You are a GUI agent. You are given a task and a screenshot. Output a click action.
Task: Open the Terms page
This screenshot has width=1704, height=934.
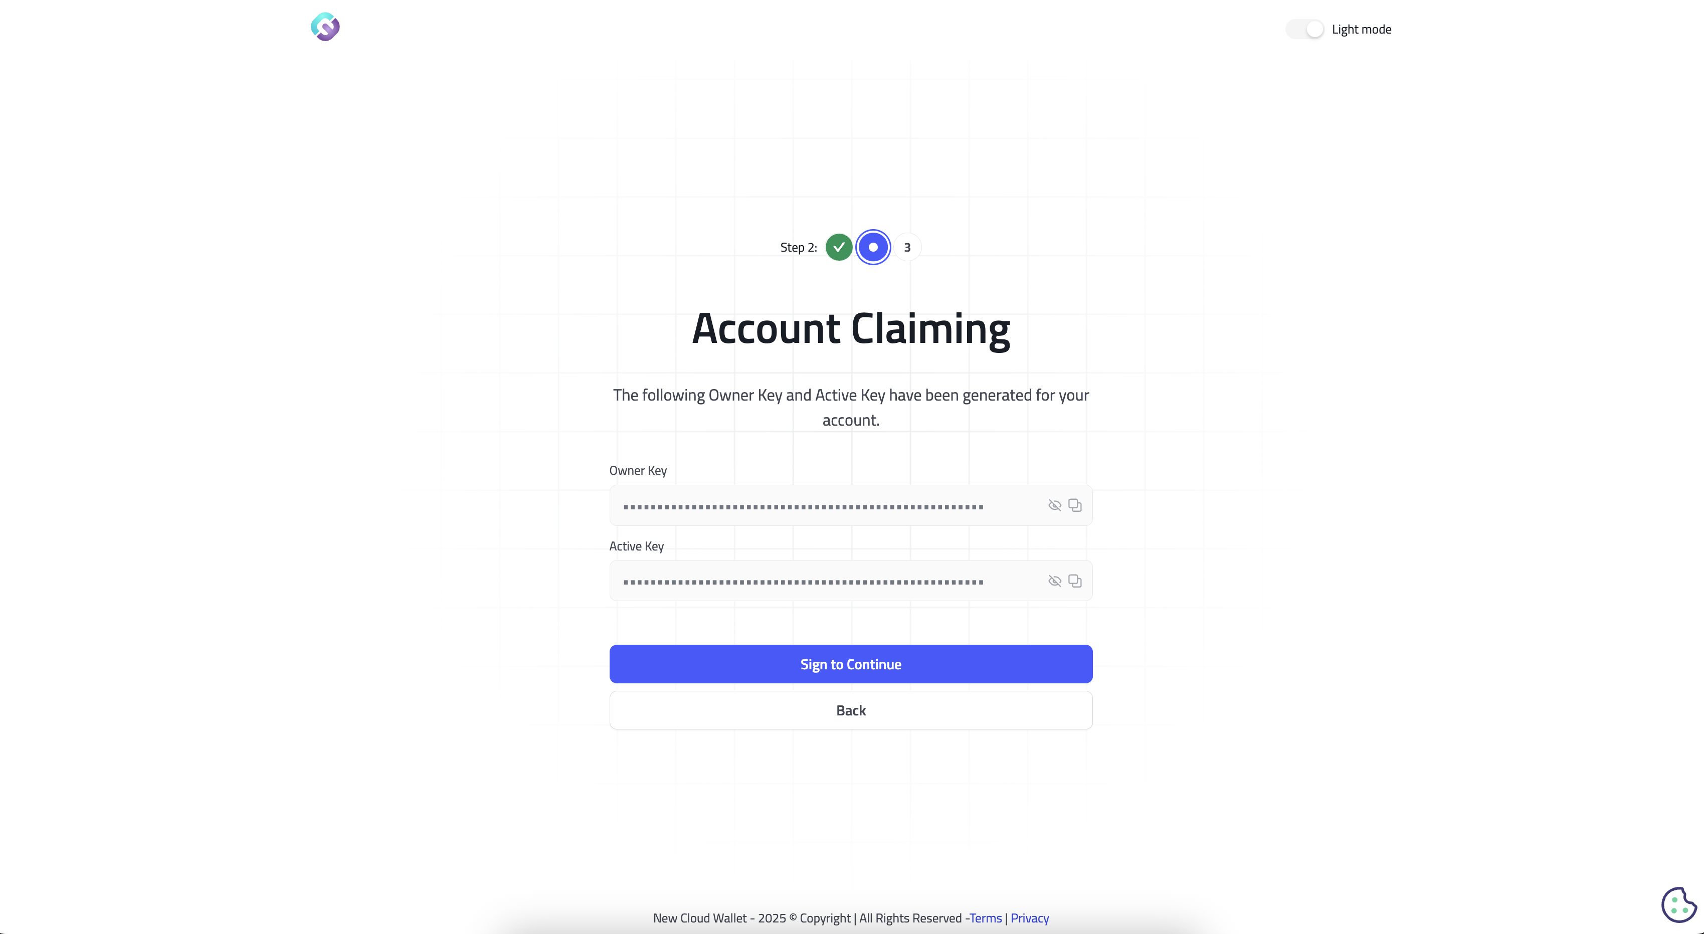pyautogui.click(x=984, y=917)
